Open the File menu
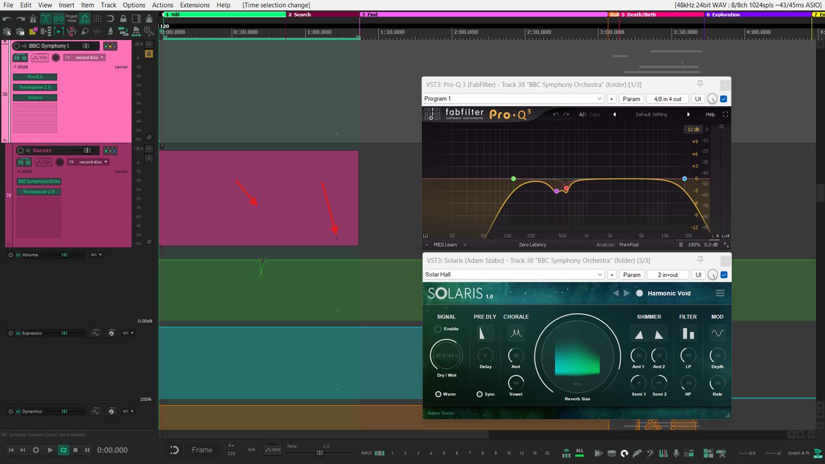Image resolution: width=825 pixels, height=464 pixels. point(8,5)
